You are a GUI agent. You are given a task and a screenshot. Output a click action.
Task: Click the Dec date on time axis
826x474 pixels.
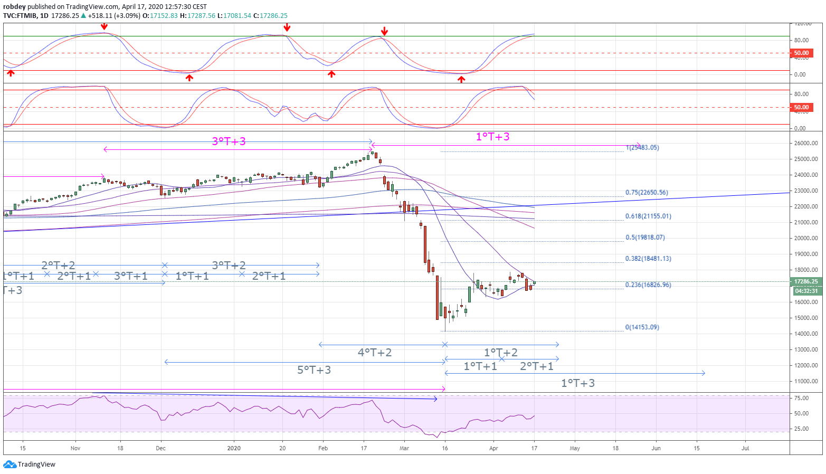pyautogui.click(x=161, y=448)
